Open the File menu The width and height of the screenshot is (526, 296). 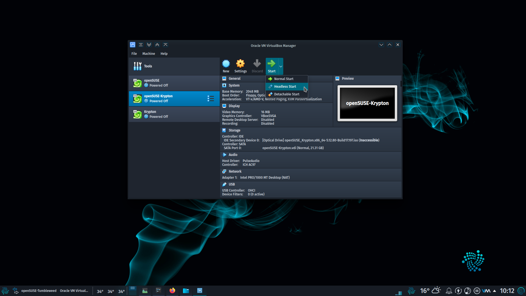pyautogui.click(x=134, y=54)
